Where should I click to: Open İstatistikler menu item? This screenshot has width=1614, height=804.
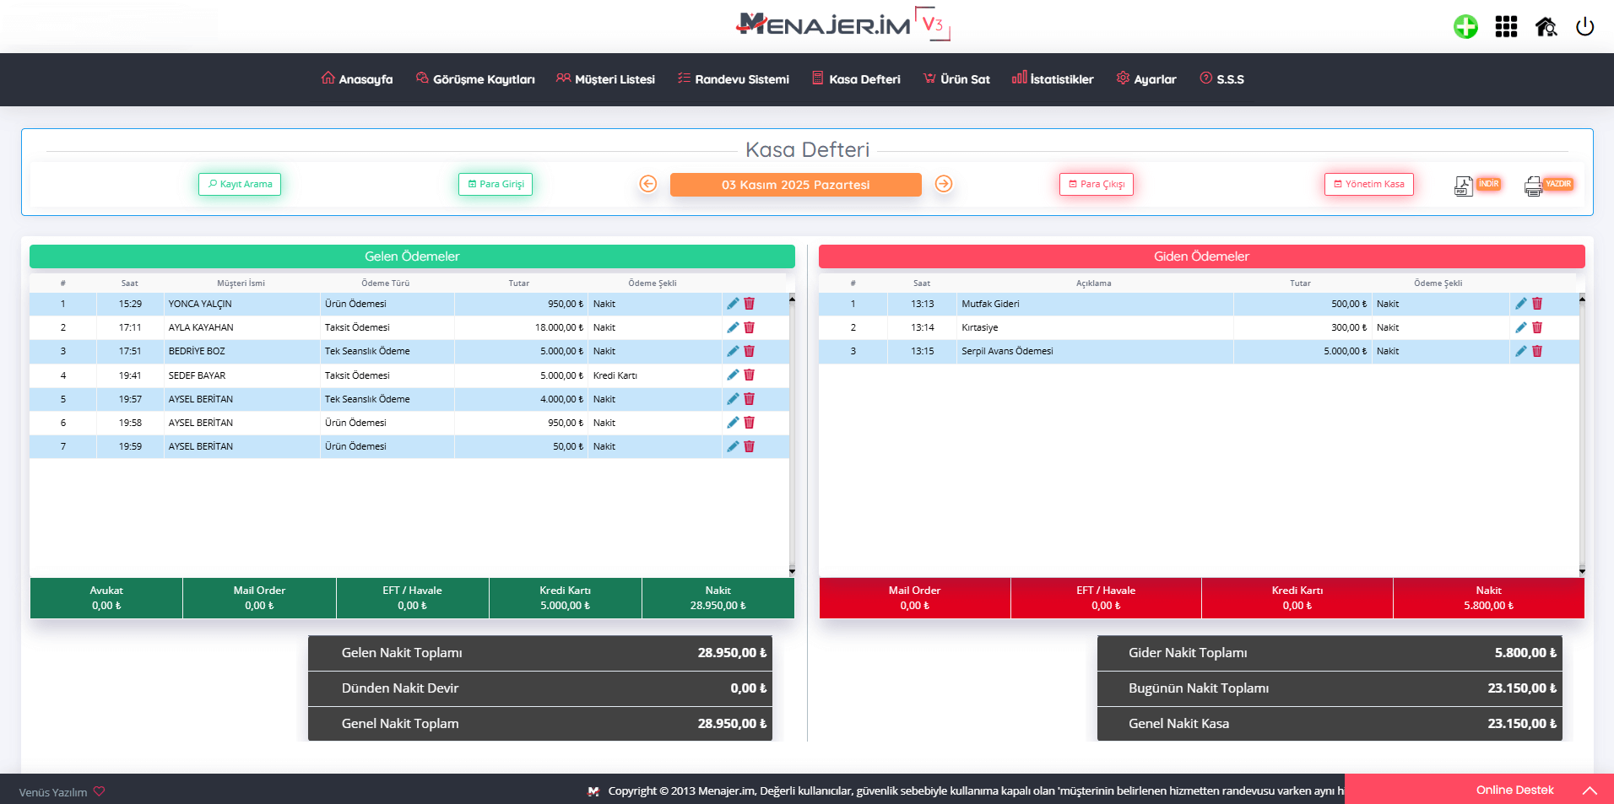coord(1053,79)
